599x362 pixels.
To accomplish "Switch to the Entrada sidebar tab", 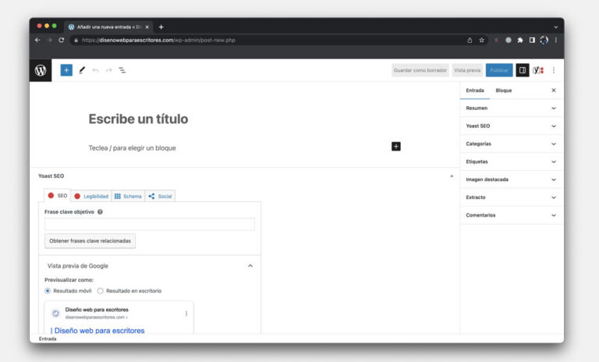I will point(475,90).
